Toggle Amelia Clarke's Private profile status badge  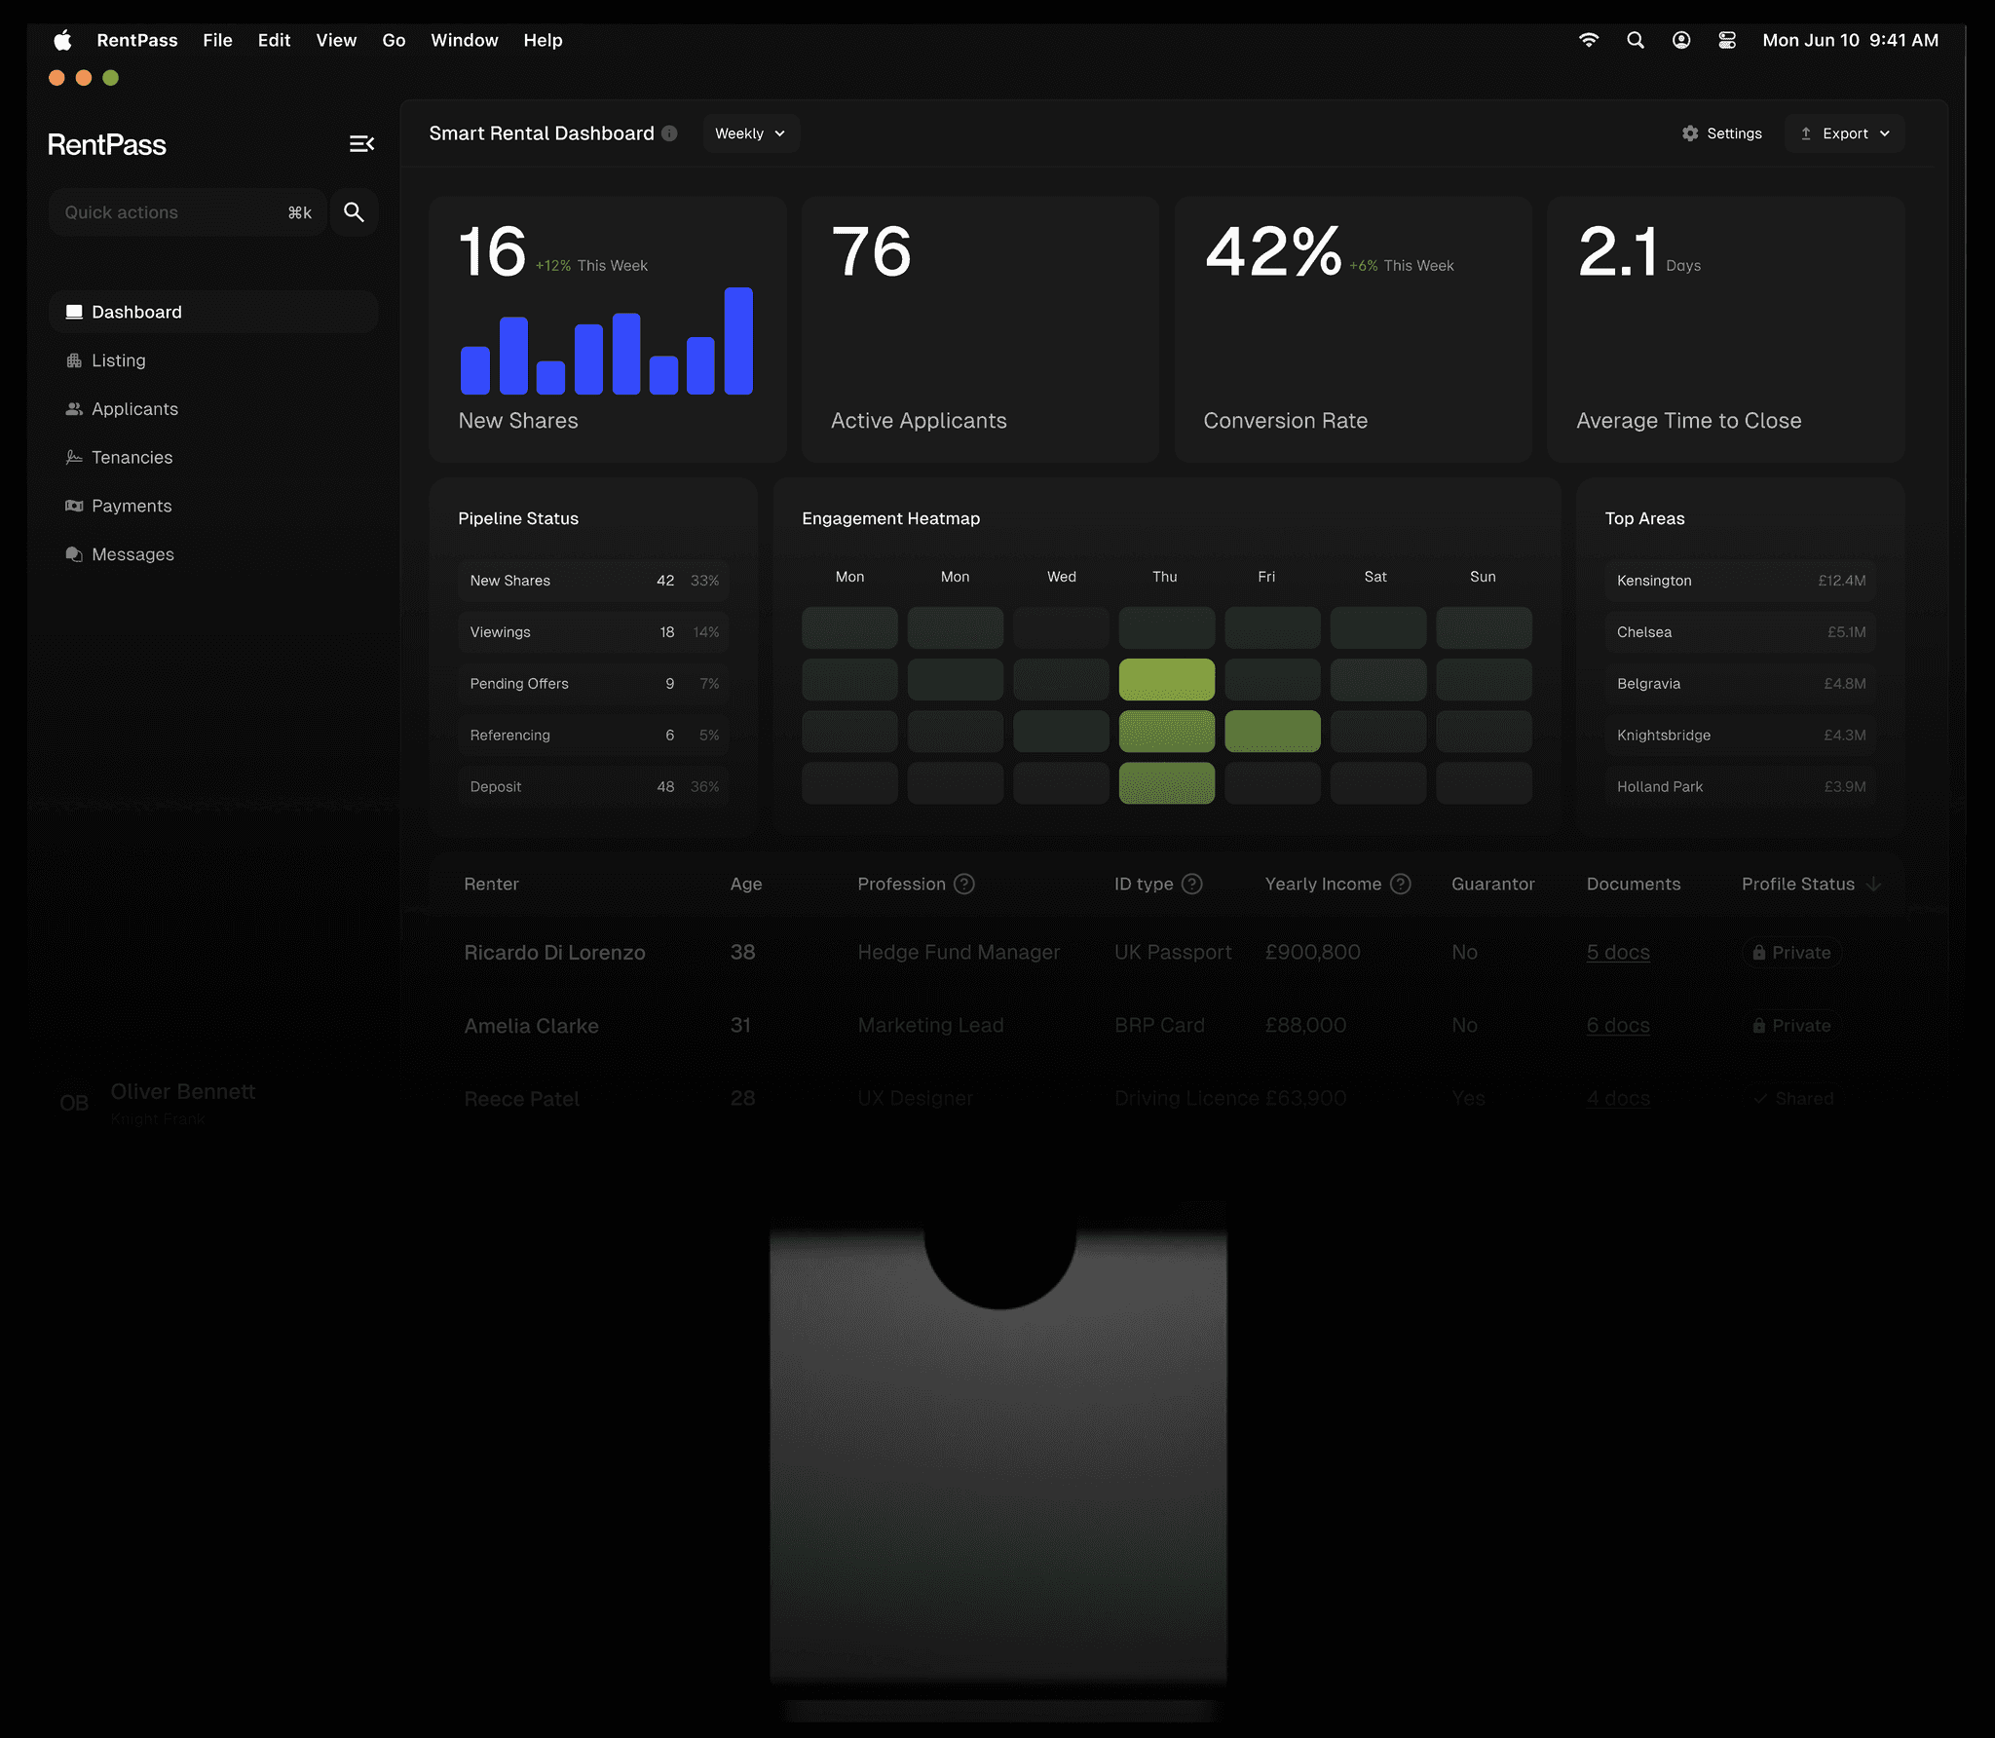click(1791, 1026)
